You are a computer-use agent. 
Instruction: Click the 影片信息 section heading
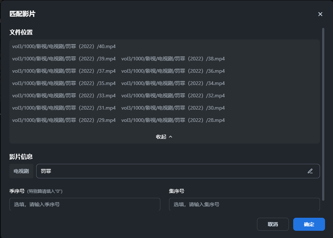[x=19, y=156]
